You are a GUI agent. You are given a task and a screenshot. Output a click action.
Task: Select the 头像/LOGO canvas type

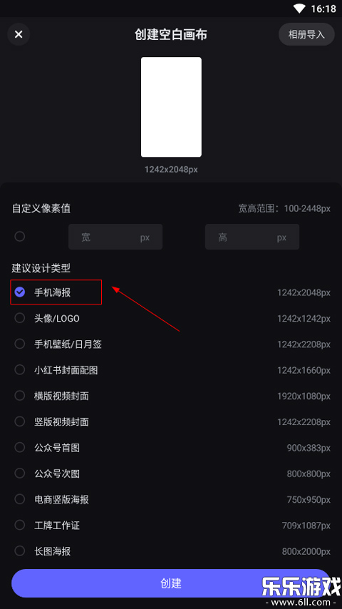(x=171, y=319)
